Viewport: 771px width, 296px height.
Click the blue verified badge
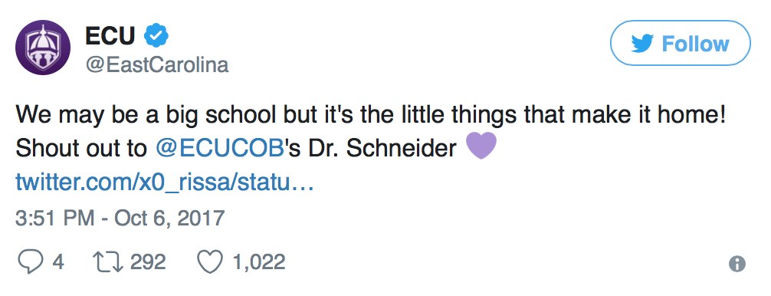point(156,36)
